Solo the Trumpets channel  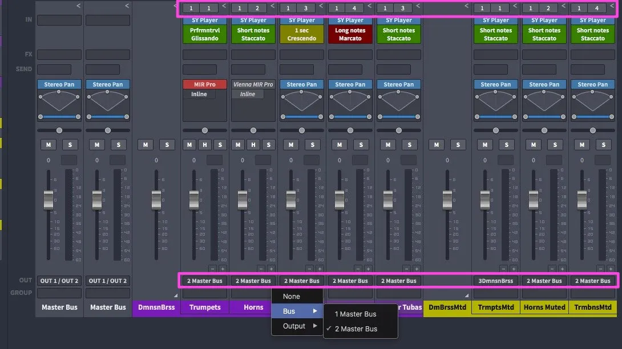tap(220, 145)
